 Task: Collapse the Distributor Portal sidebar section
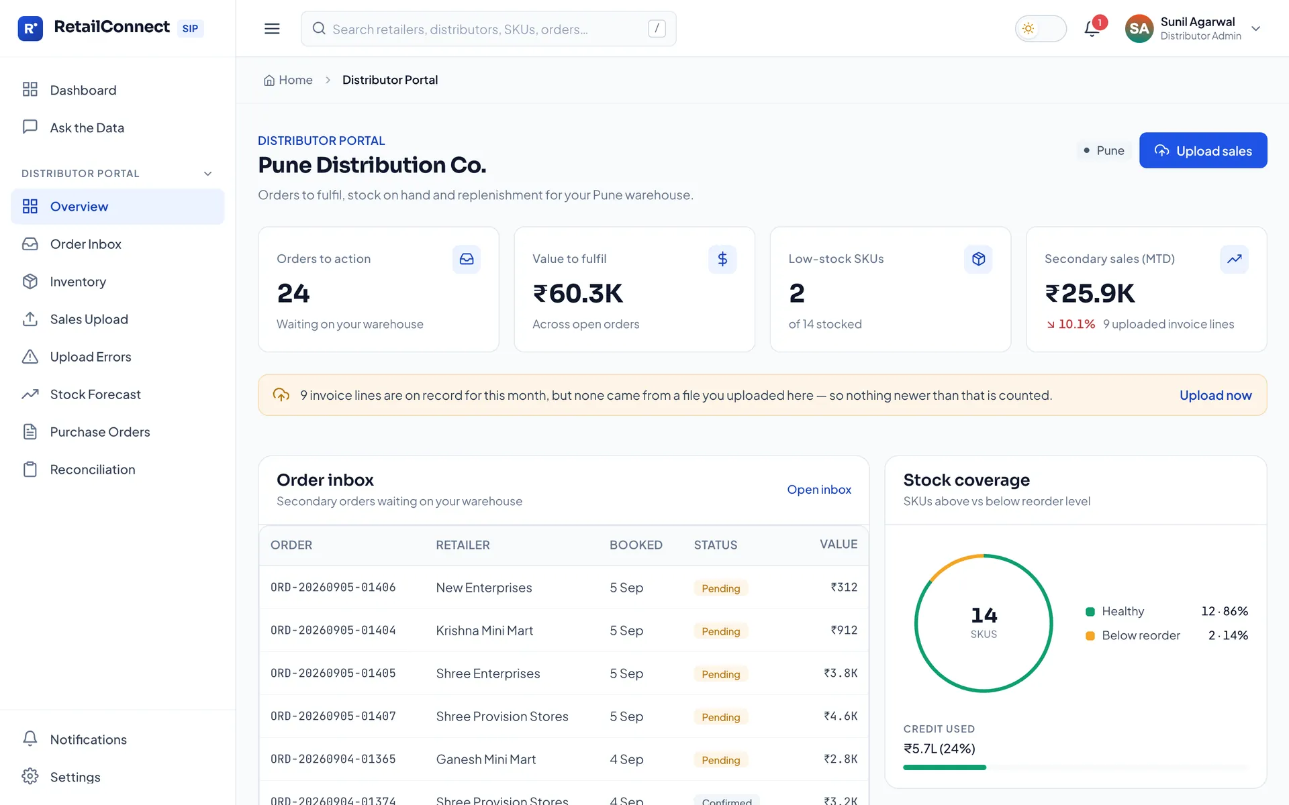coord(208,174)
